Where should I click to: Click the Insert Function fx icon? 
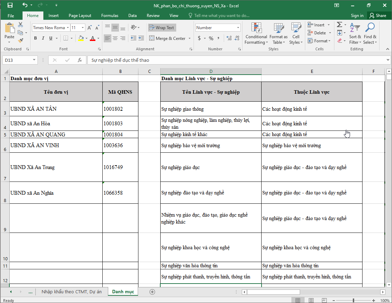(x=79, y=60)
